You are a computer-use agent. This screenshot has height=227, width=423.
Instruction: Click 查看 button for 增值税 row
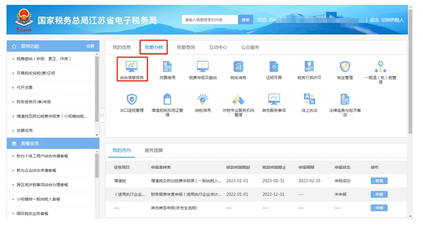[x=379, y=181]
